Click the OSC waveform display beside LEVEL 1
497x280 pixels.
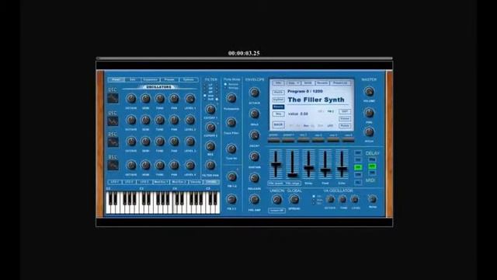pyautogui.click(x=113, y=99)
